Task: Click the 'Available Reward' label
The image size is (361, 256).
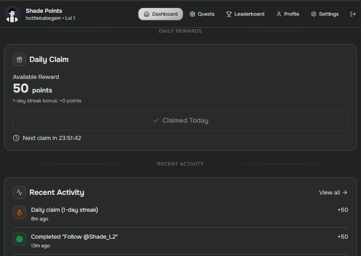Action: [x=36, y=77]
